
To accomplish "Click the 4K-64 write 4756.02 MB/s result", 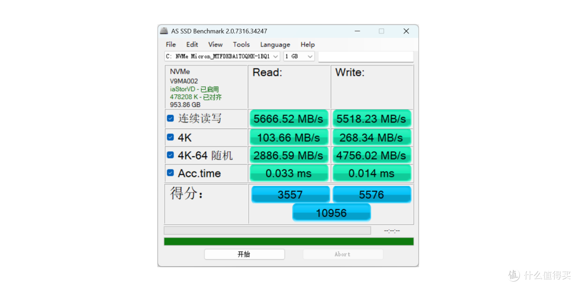I will 371,155.
